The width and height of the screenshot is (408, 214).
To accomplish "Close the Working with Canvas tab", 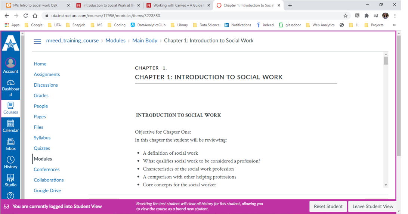I will pyautogui.click(x=209, y=5).
